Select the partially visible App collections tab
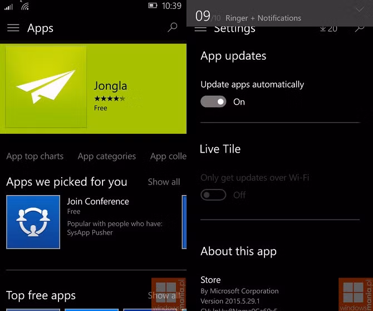 168,157
